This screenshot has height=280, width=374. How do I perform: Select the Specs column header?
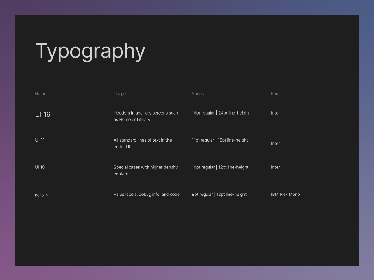click(198, 94)
